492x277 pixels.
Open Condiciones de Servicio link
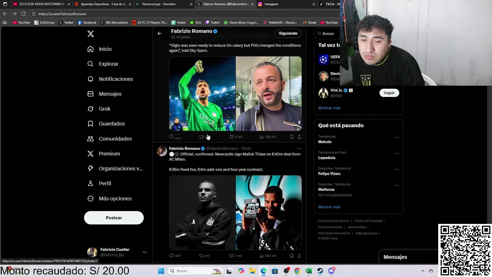pos(334,221)
